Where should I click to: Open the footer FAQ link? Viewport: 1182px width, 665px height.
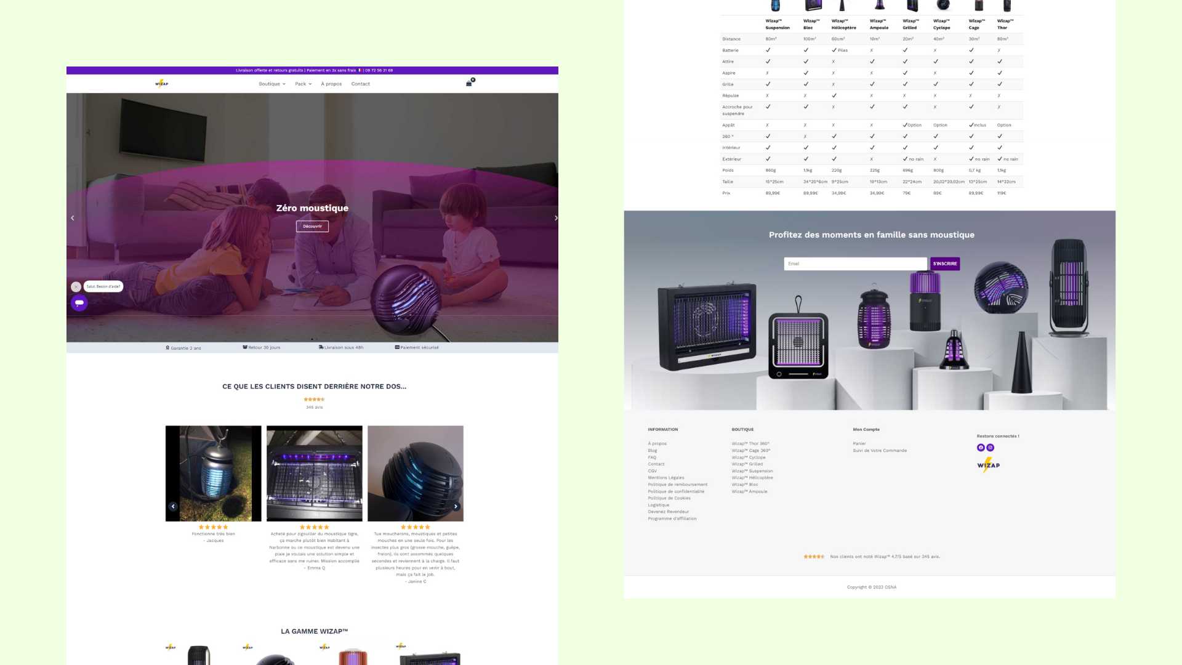tap(652, 457)
